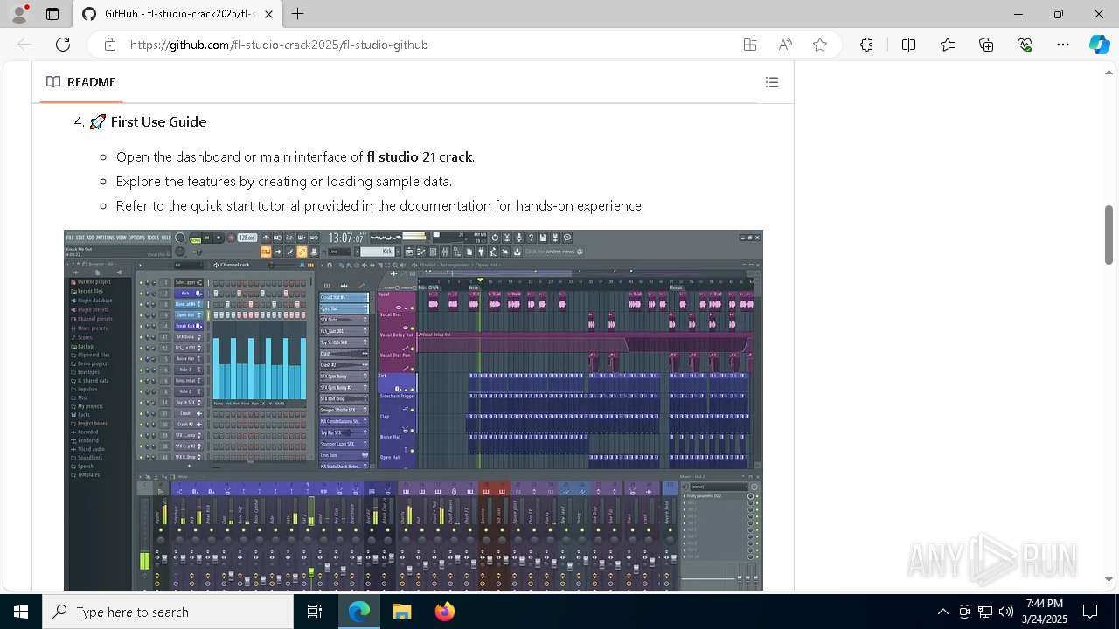
Task: Click the FL Studio interface screenshot image
Action: 414,410
